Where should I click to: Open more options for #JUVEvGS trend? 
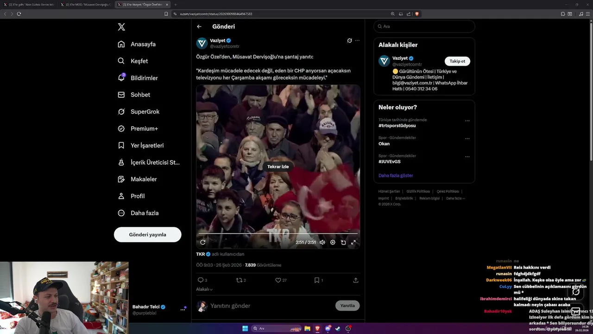(467, 157)
